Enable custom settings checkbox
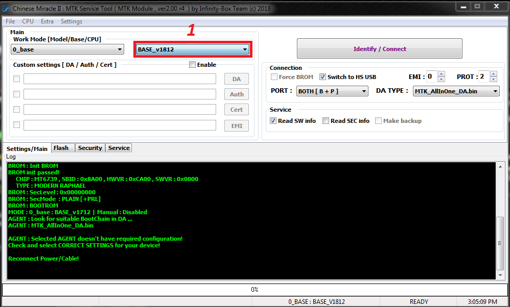The image size is (510, 307). [x=192, y=65]
